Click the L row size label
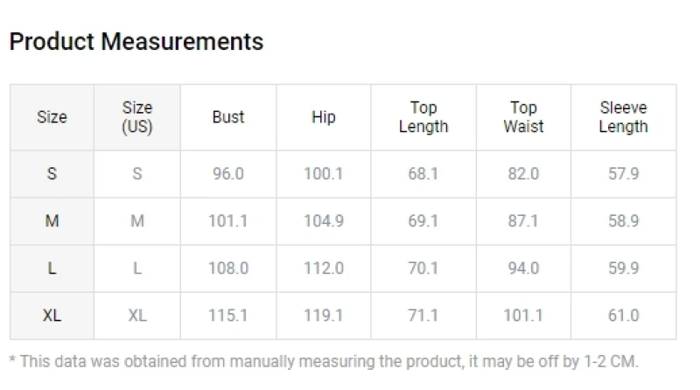This screenshot has height=390, width=700. click(x=52, y=268)
